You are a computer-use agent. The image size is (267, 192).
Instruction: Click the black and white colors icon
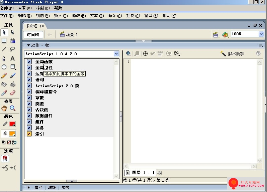(4, 142)
